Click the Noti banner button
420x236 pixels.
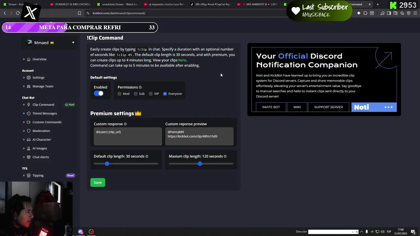(x=374, y=107)
